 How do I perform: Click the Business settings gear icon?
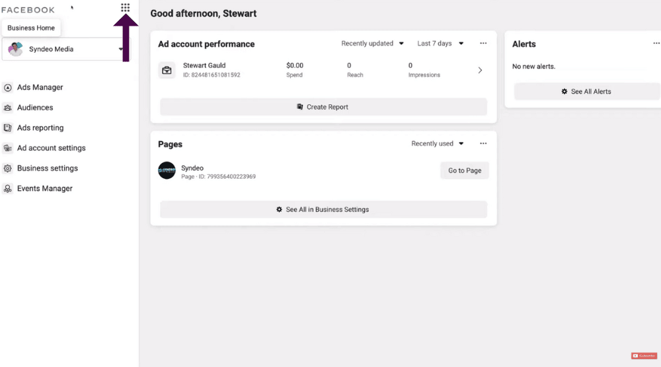coord(7,168)
